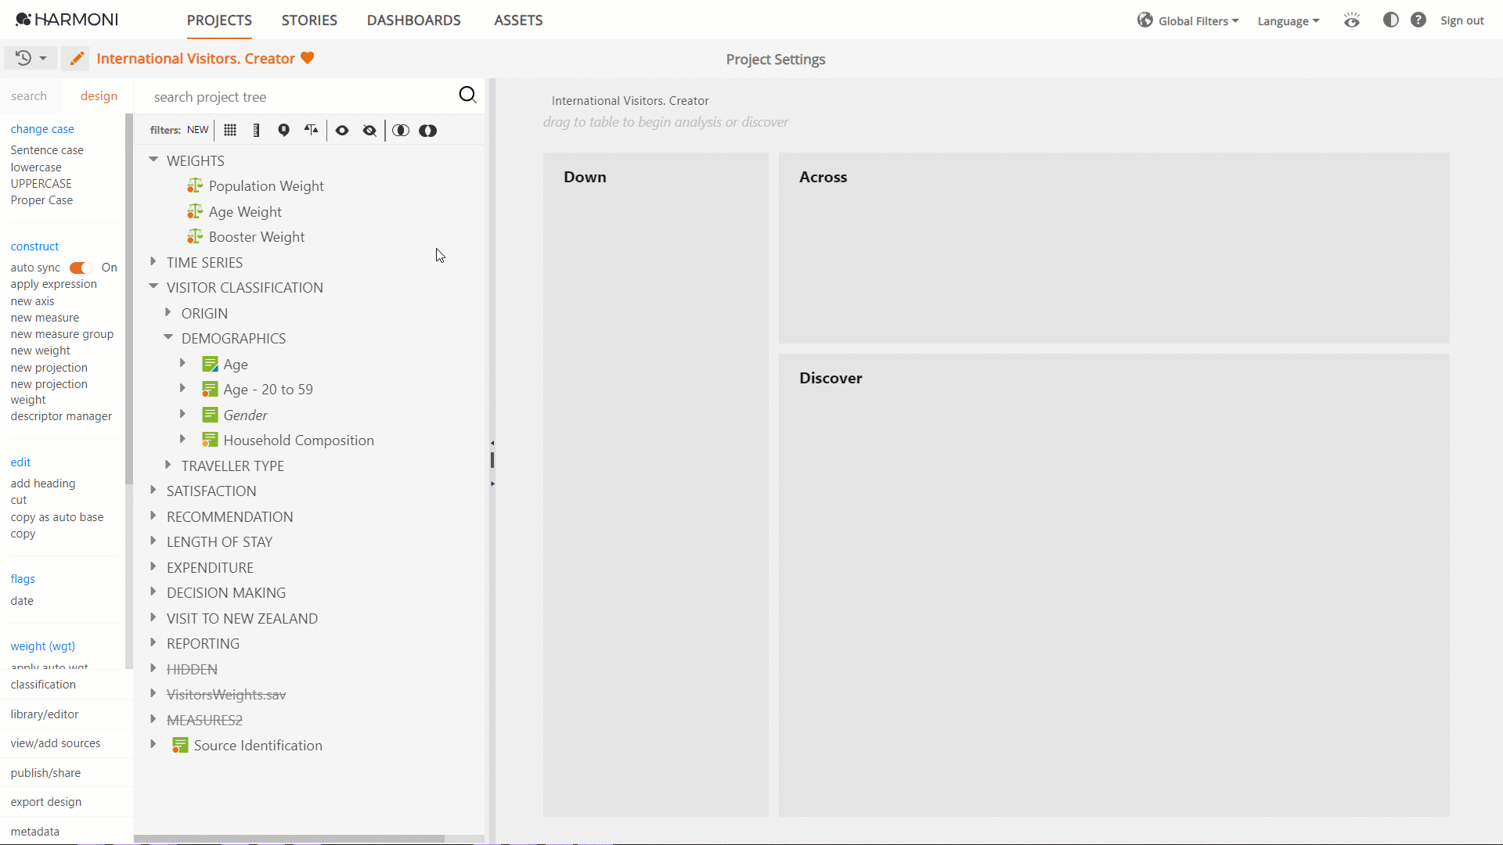Click the eye with lashes icon

(1352, 20)
